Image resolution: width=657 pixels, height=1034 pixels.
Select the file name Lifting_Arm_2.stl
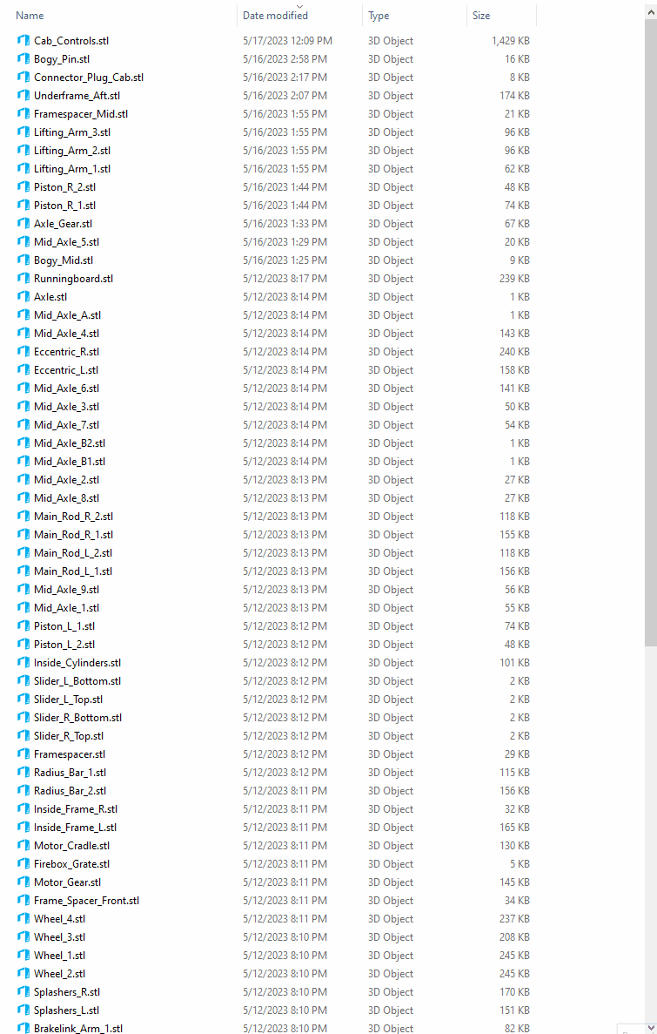tap(72, 151)
